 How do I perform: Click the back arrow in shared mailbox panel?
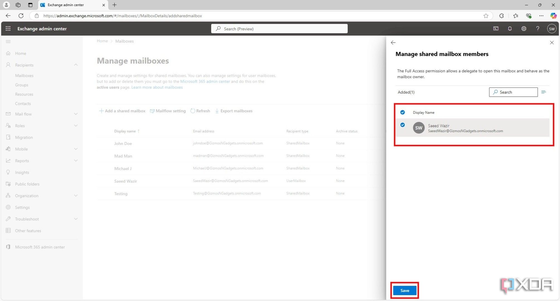coord(394,42)
